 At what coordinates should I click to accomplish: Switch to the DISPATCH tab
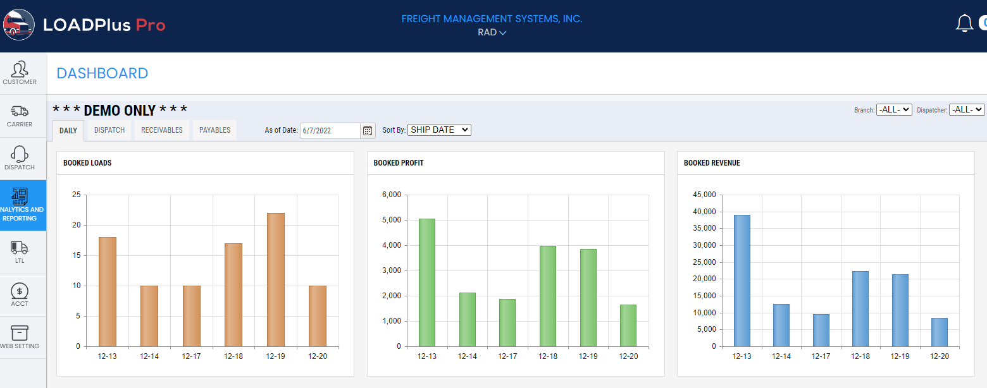tap(109, 130)
